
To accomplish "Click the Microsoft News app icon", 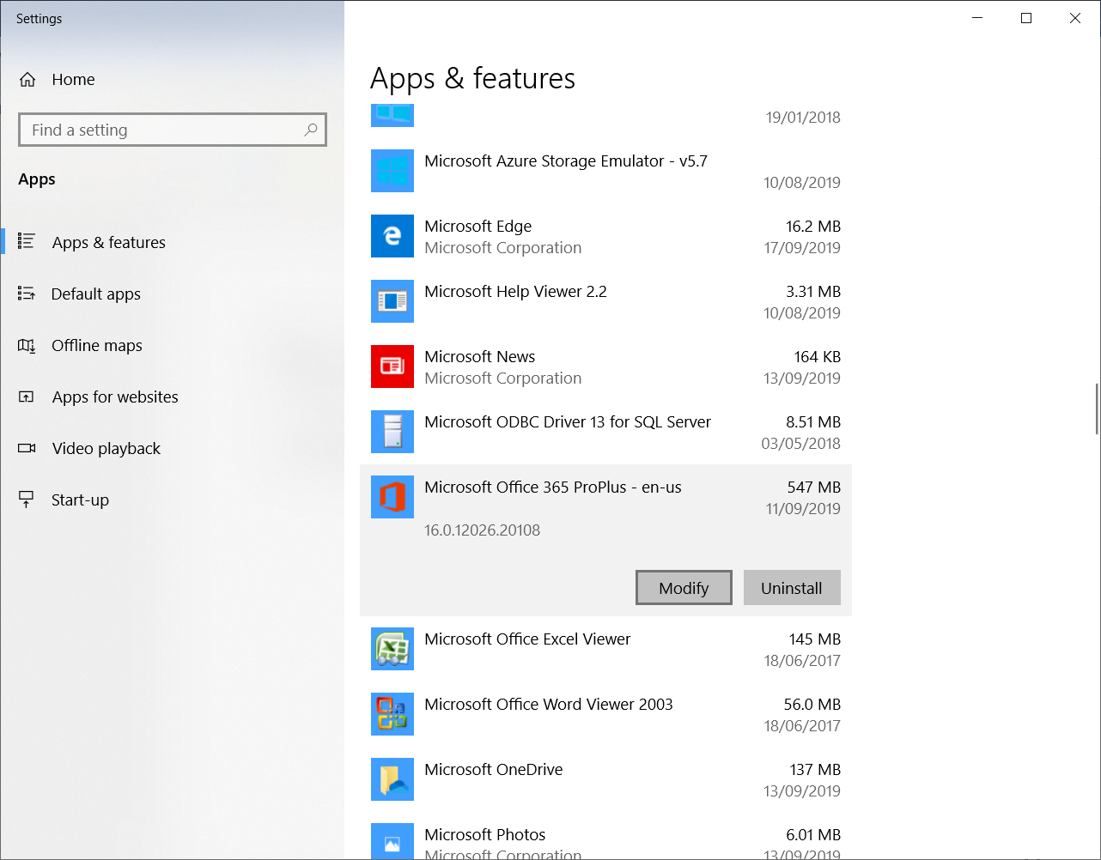I will tap(392, 366).
